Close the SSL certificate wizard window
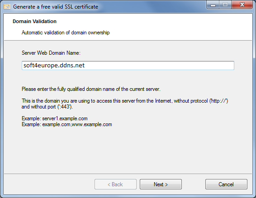 [x=242, y=5]
